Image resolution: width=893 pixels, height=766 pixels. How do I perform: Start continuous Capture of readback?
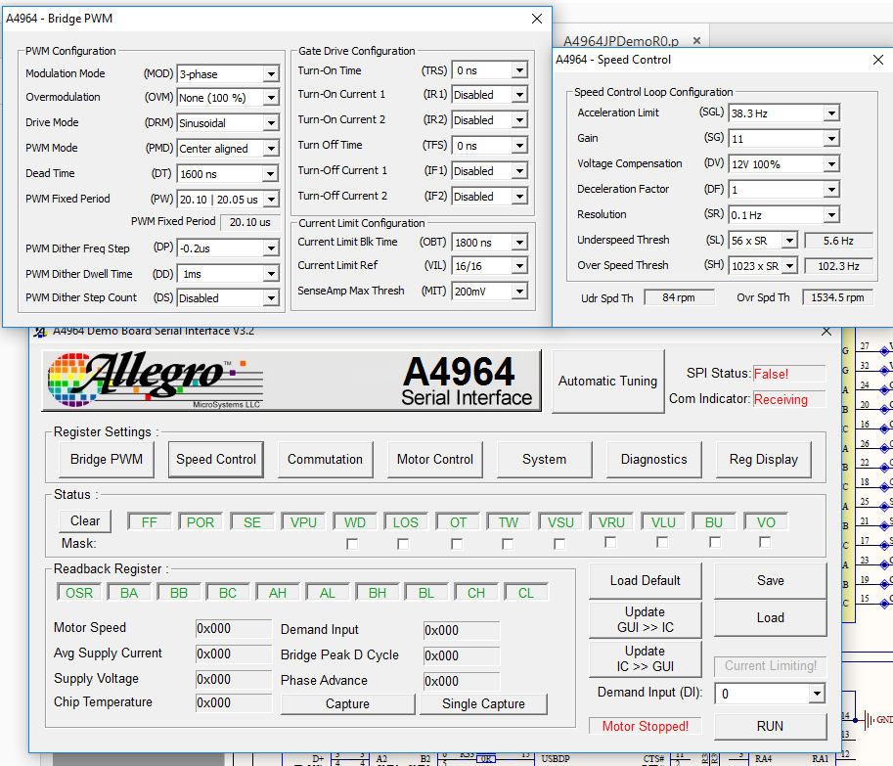(347, 704)
